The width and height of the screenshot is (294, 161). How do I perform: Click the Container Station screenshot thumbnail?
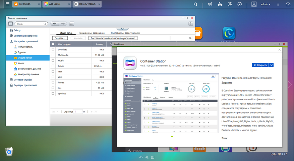tap(171, 103)
